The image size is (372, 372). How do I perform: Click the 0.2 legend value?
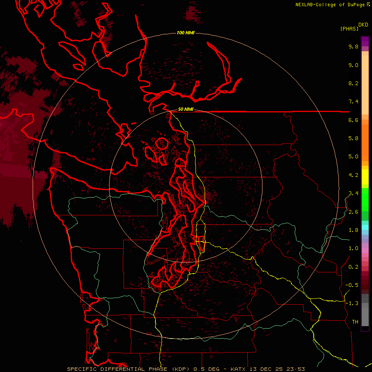(x=353, y=267)
